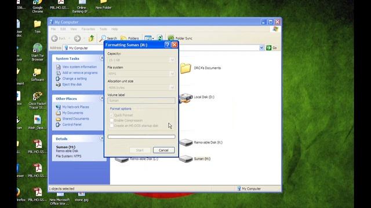Click Change a setting link
Viewport: 371px width, 208px height.
[75, 79]
